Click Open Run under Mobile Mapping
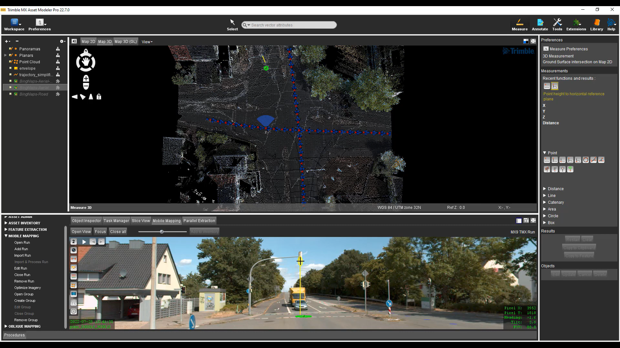620x348 pixels. 22,243
